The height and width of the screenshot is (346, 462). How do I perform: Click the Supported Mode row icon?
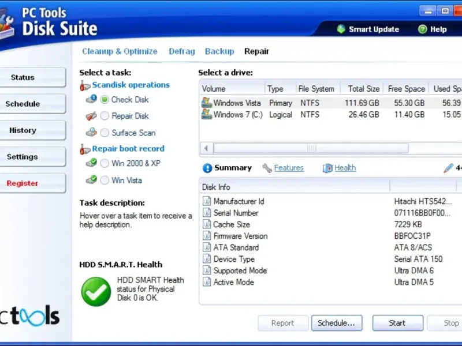207,270
